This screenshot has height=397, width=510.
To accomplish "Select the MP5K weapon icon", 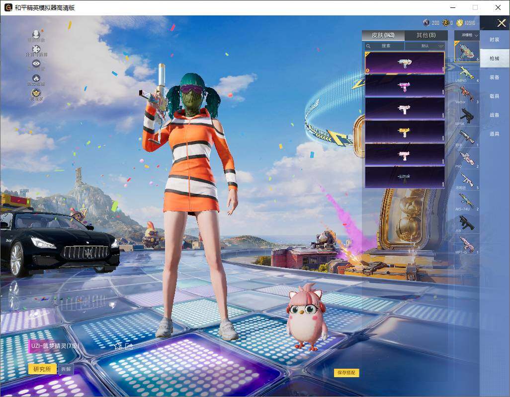I will pyautogui.click(x=467, y=116).
